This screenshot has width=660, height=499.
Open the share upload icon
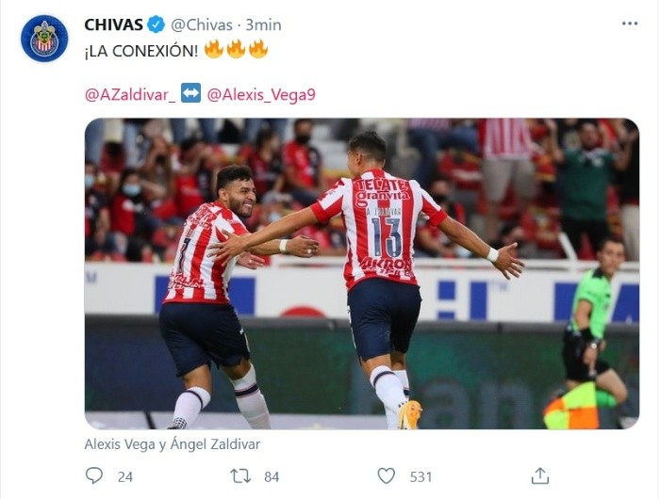click(540, 475)
